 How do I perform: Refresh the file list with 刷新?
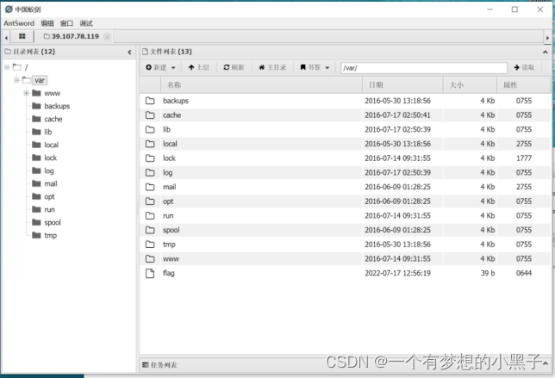click(x=234, y=67)
